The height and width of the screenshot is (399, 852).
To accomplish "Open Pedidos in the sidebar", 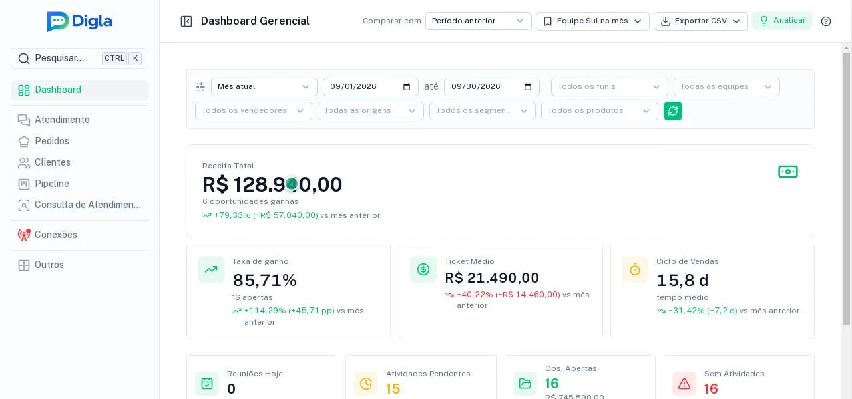I will click(79, 141).
